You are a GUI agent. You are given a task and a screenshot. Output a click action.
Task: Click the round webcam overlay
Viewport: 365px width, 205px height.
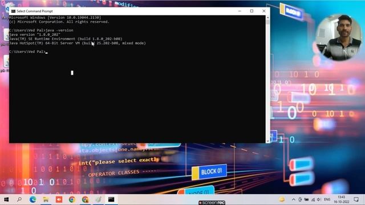coord(339,38)
